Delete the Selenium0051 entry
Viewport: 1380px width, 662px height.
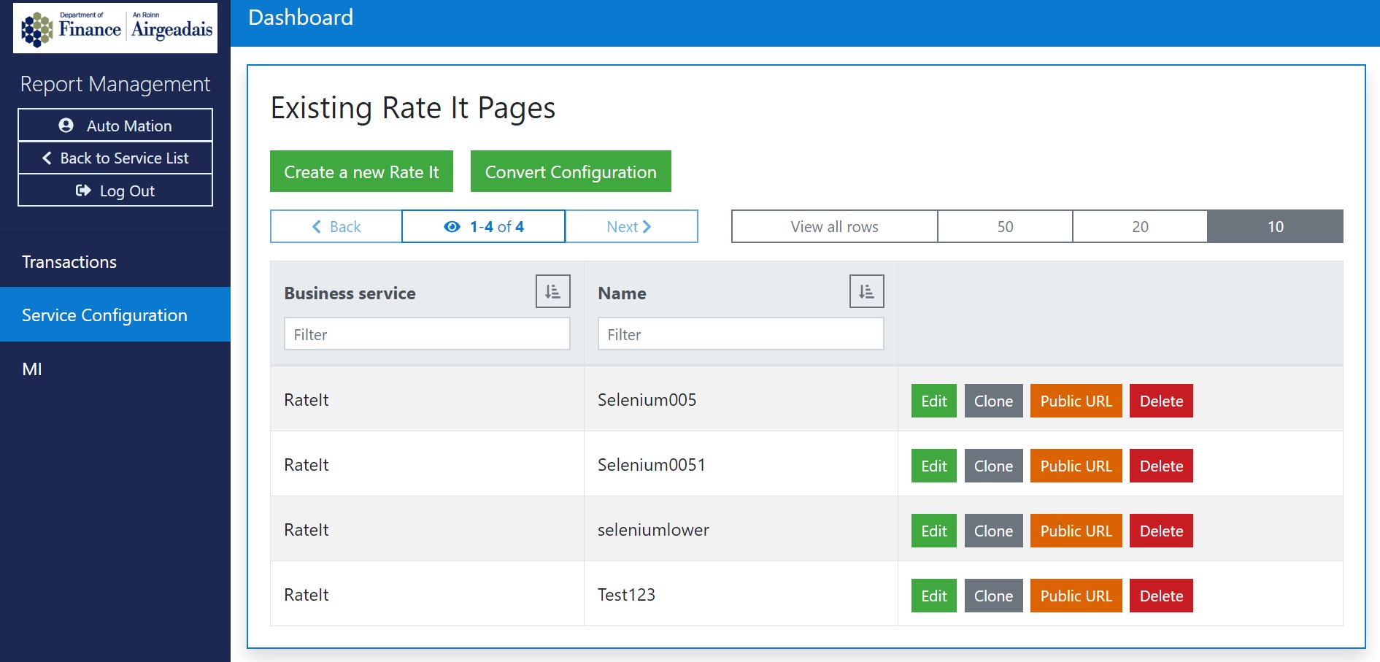[1161, 466]
